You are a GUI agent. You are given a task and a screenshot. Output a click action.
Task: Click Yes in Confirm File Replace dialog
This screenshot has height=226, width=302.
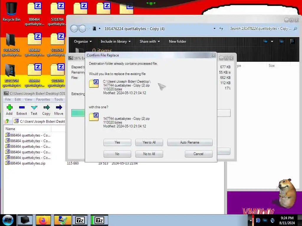pyautogui.click(x=117, y=142)
